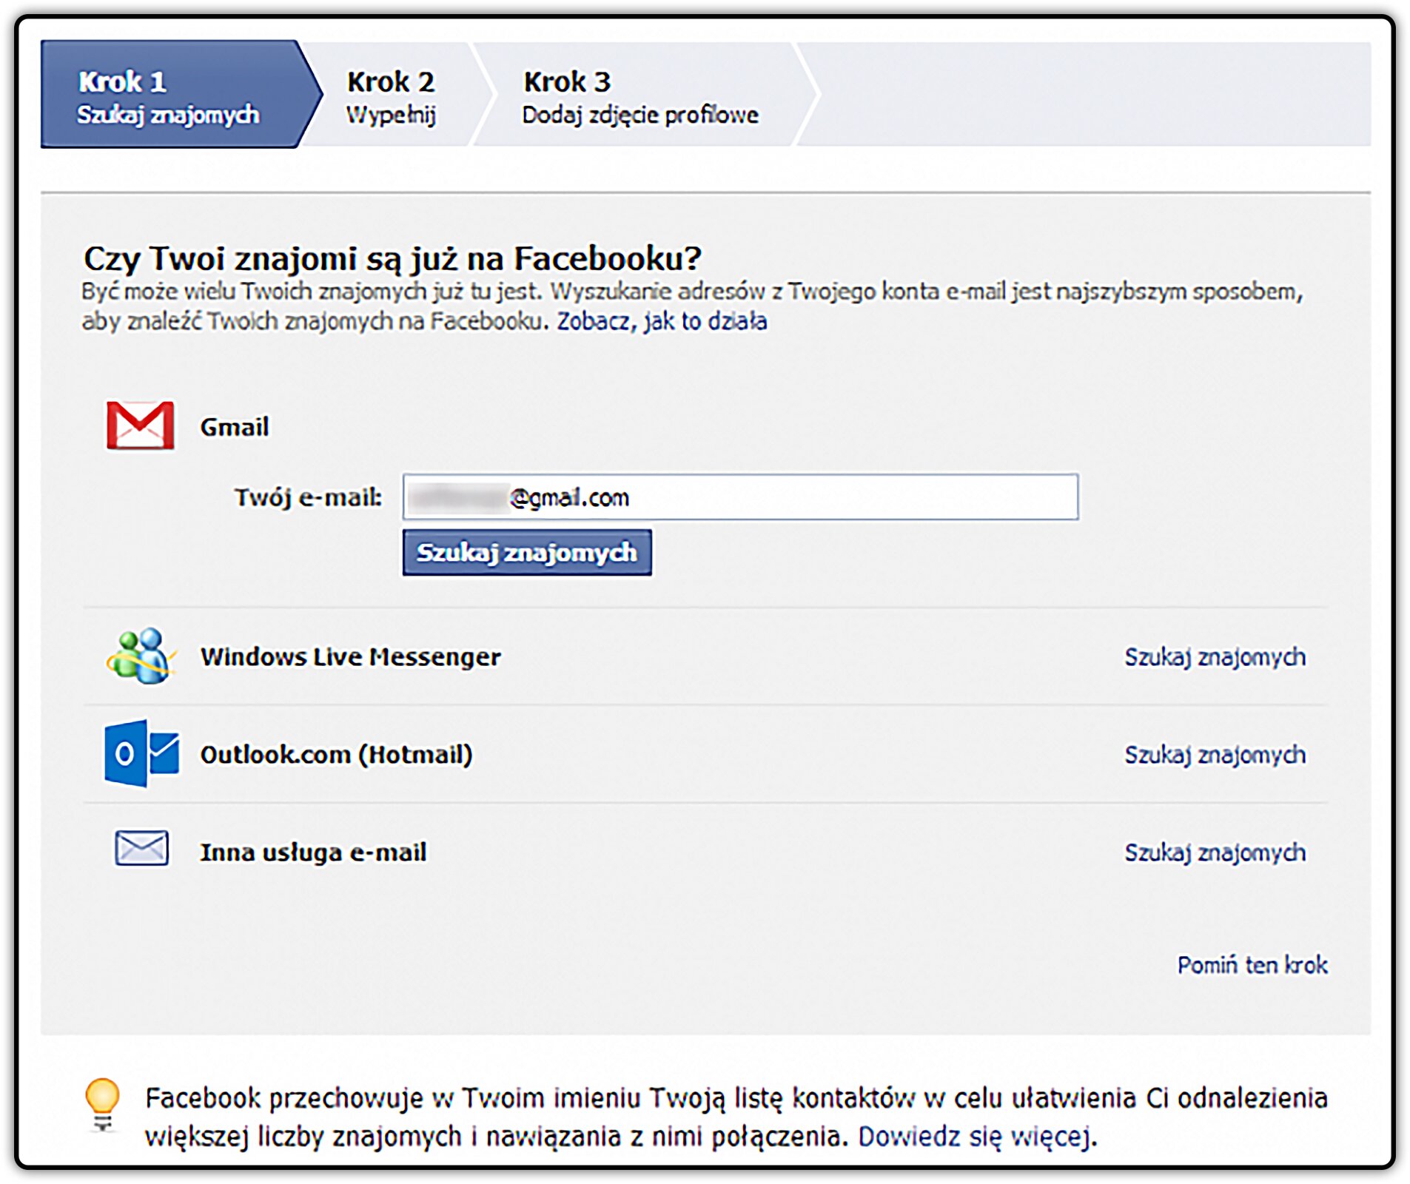Click Szukaj znajomych link for Windows Live Messenger
1410x1184 pixels.
click(1215, 657)
